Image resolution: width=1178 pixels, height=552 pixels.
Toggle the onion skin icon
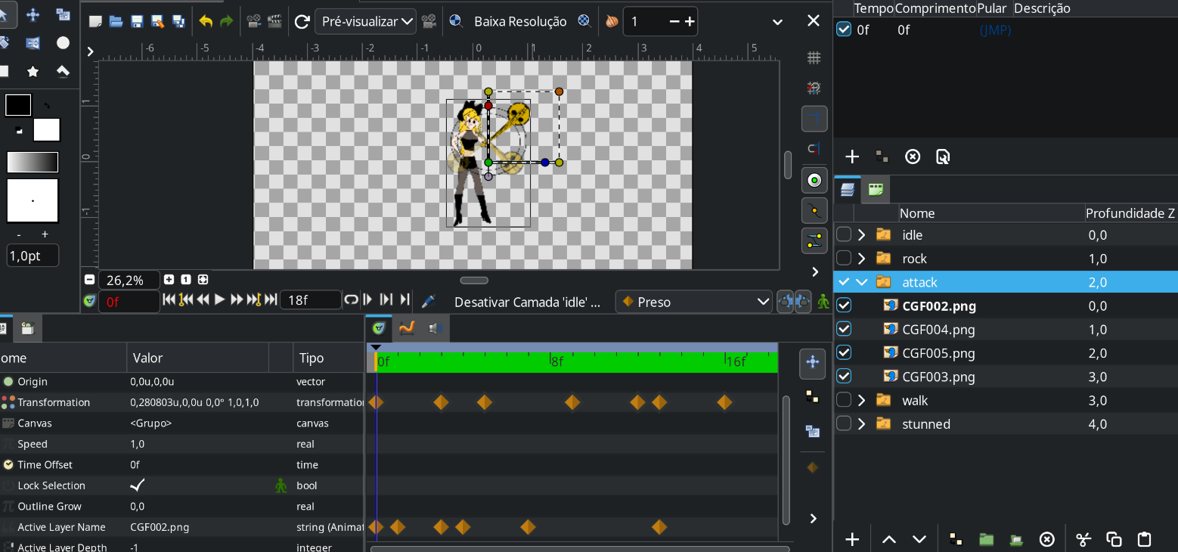(x=612, y=21)
